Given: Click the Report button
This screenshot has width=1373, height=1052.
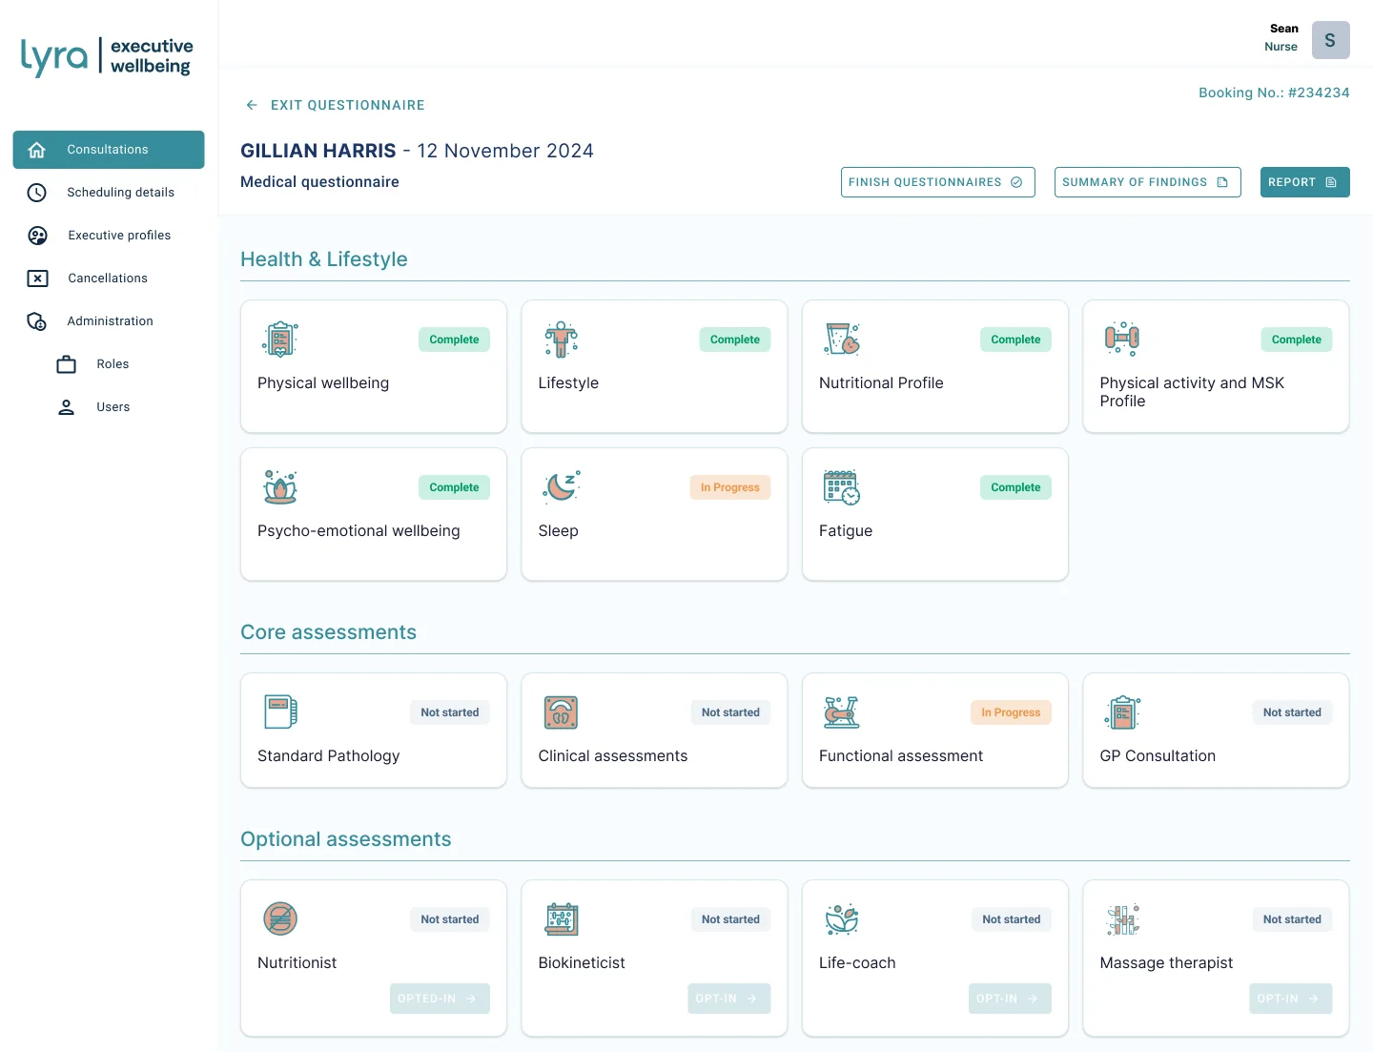Looking at the screenshot, I should (x=1304, y=182).
